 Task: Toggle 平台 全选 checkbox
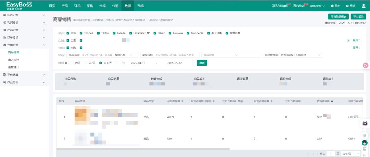coord(68,33)
